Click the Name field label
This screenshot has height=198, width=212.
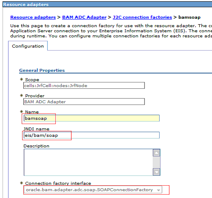click(32, 112)
